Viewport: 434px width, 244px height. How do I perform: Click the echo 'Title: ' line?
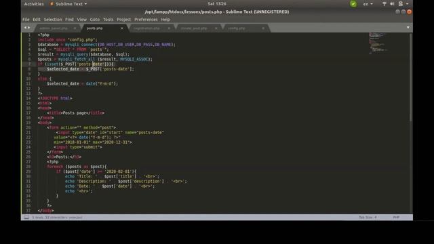coord(112,176)
